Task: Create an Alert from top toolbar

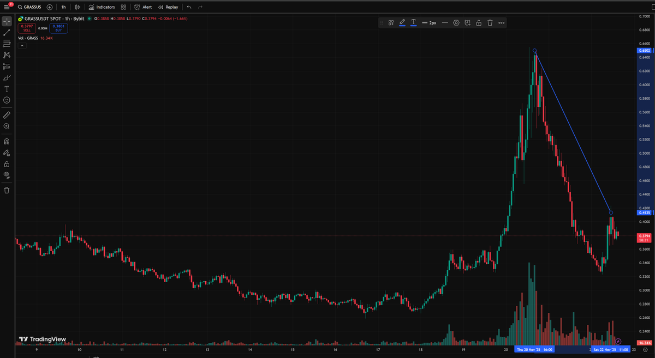Action: (x=143, y=7)
